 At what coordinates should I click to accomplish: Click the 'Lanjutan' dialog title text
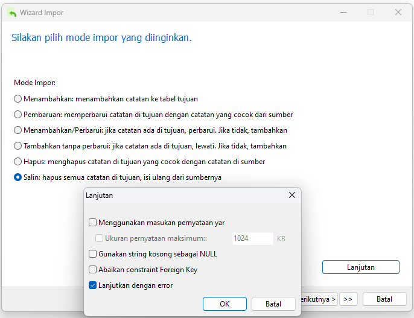pyautogui.click(x=99, y=196)
